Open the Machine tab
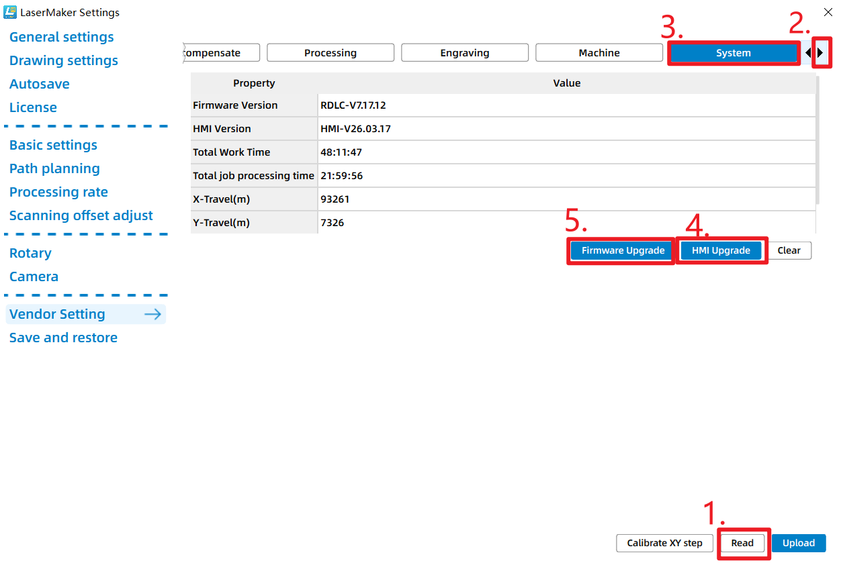841x565 pixels. pos(599,52)
